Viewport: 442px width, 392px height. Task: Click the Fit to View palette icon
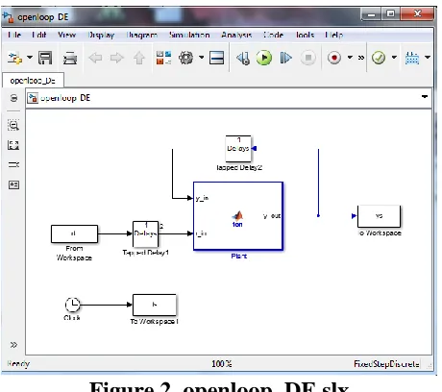click(13, 145)
